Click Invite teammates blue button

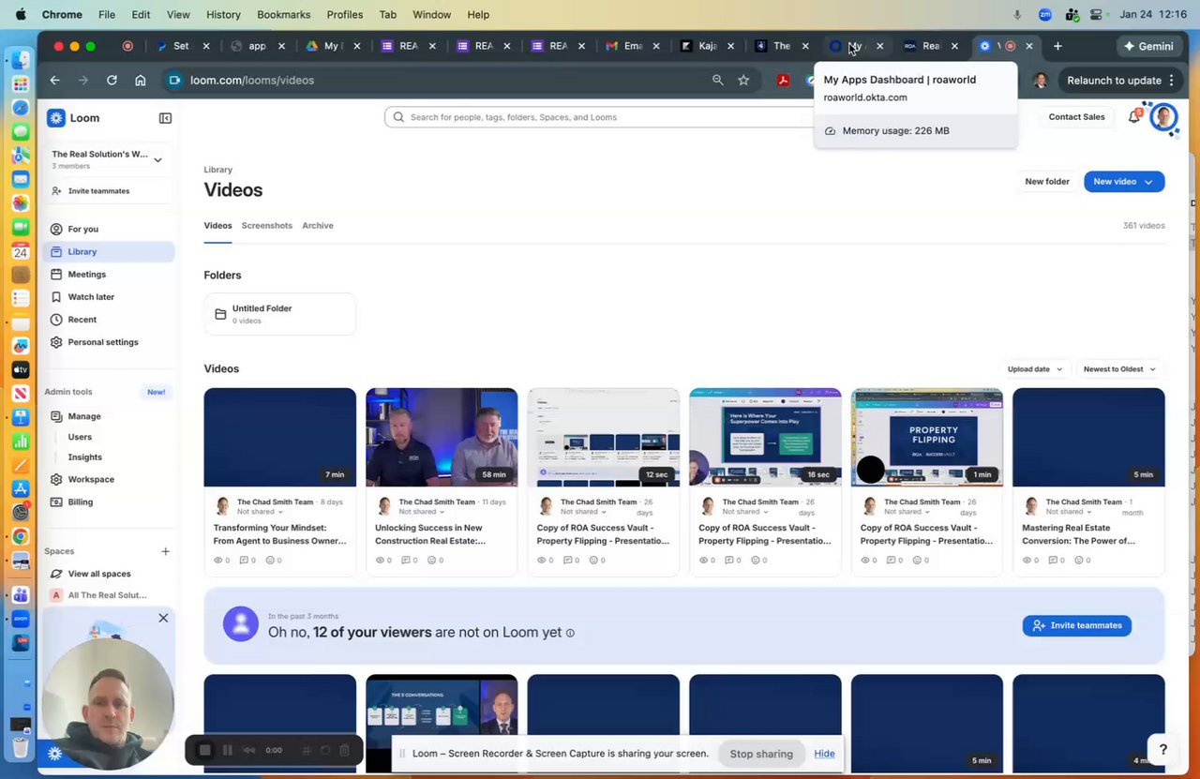click(x=1077, y=625)
